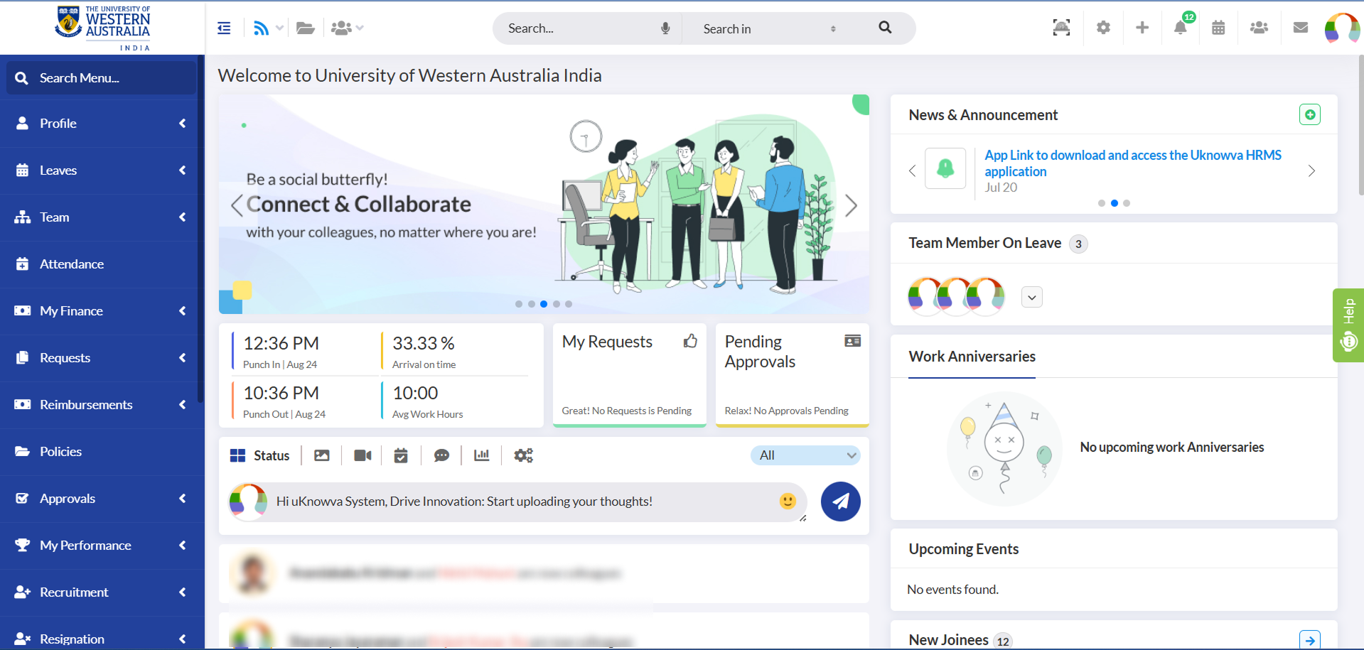Click the plus add icon in header

(x=1142, y=28)
